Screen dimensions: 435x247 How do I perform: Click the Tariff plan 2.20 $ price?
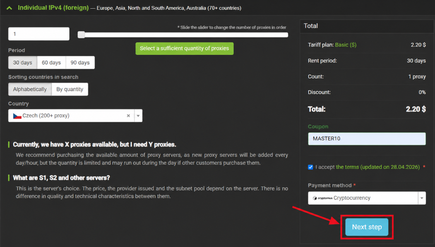pos(418,45)
